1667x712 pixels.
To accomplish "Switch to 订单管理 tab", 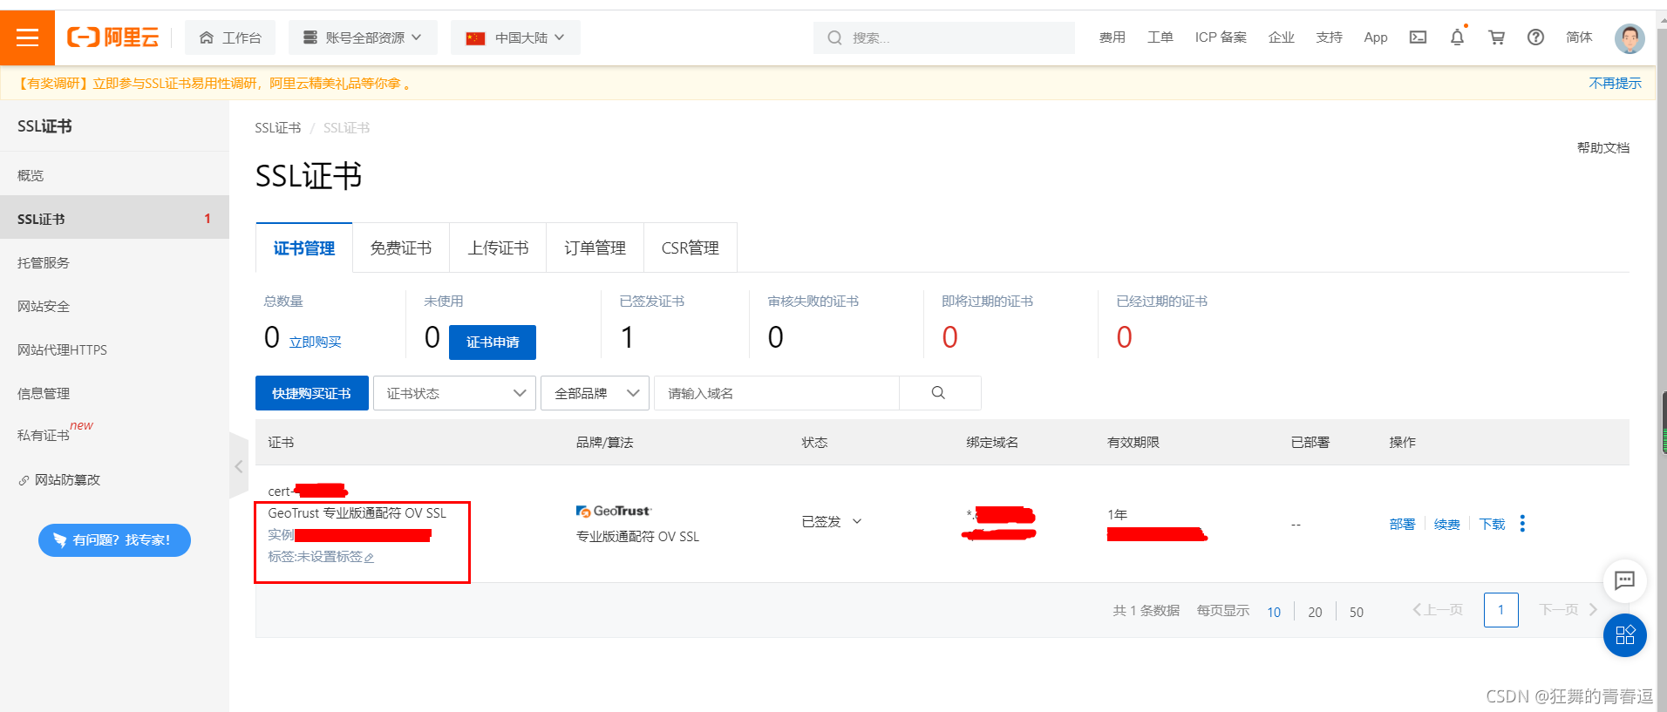I will [x=595, y=248].
